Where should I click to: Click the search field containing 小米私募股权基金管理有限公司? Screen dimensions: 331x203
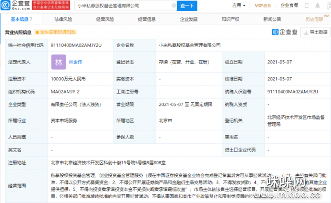point(126,6)
